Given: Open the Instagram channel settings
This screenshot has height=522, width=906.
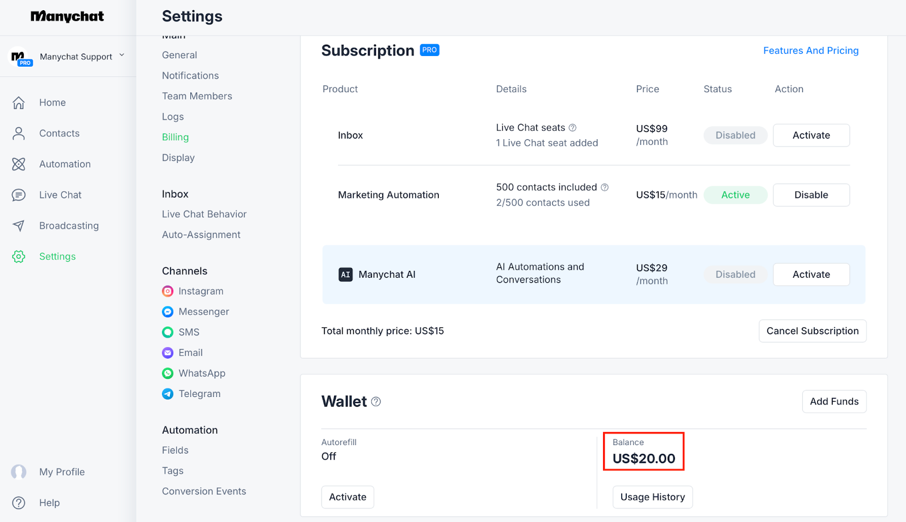Looking at the screenshot, I should 200,291.
